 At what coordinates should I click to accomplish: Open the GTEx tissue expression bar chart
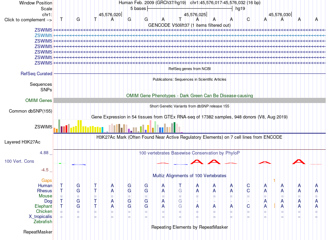click(118, 126)
